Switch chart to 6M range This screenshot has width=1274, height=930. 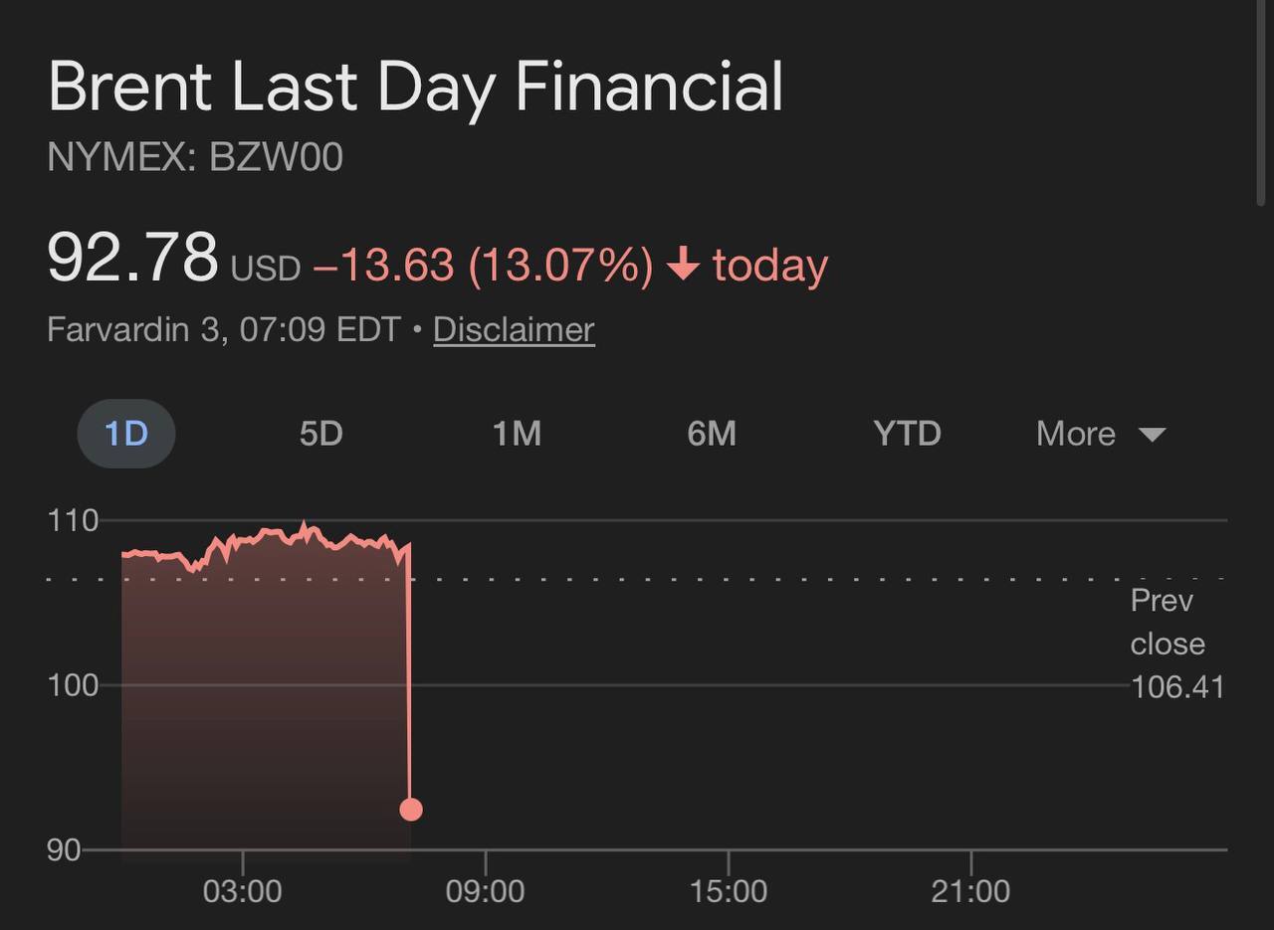pos(712,434)
